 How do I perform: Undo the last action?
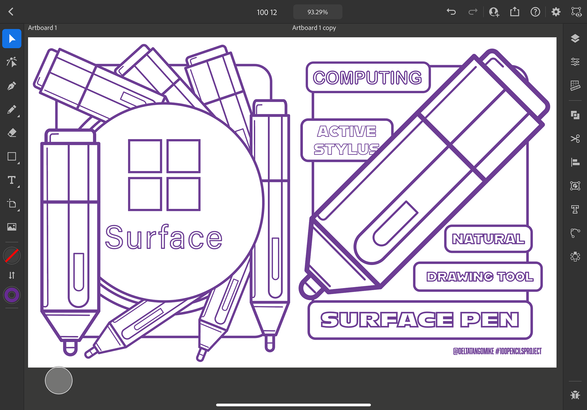451,12
